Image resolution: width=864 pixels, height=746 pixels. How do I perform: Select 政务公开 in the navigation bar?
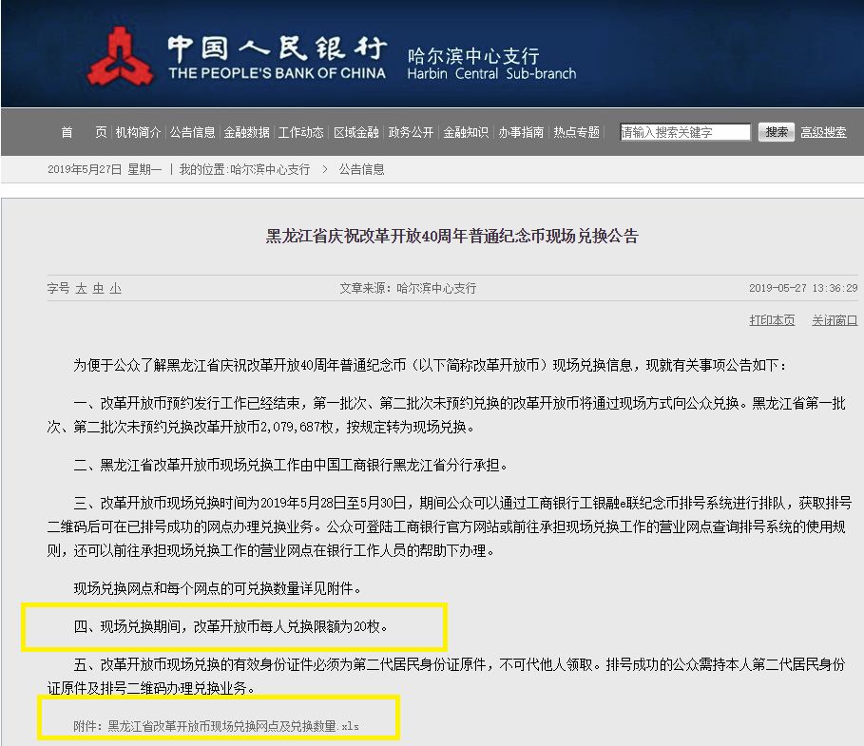[411, 132]
